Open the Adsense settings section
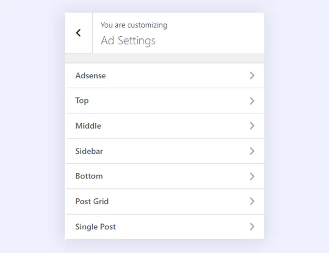The height and width of the screenshot is (253, 329). (x=90, y=76)
